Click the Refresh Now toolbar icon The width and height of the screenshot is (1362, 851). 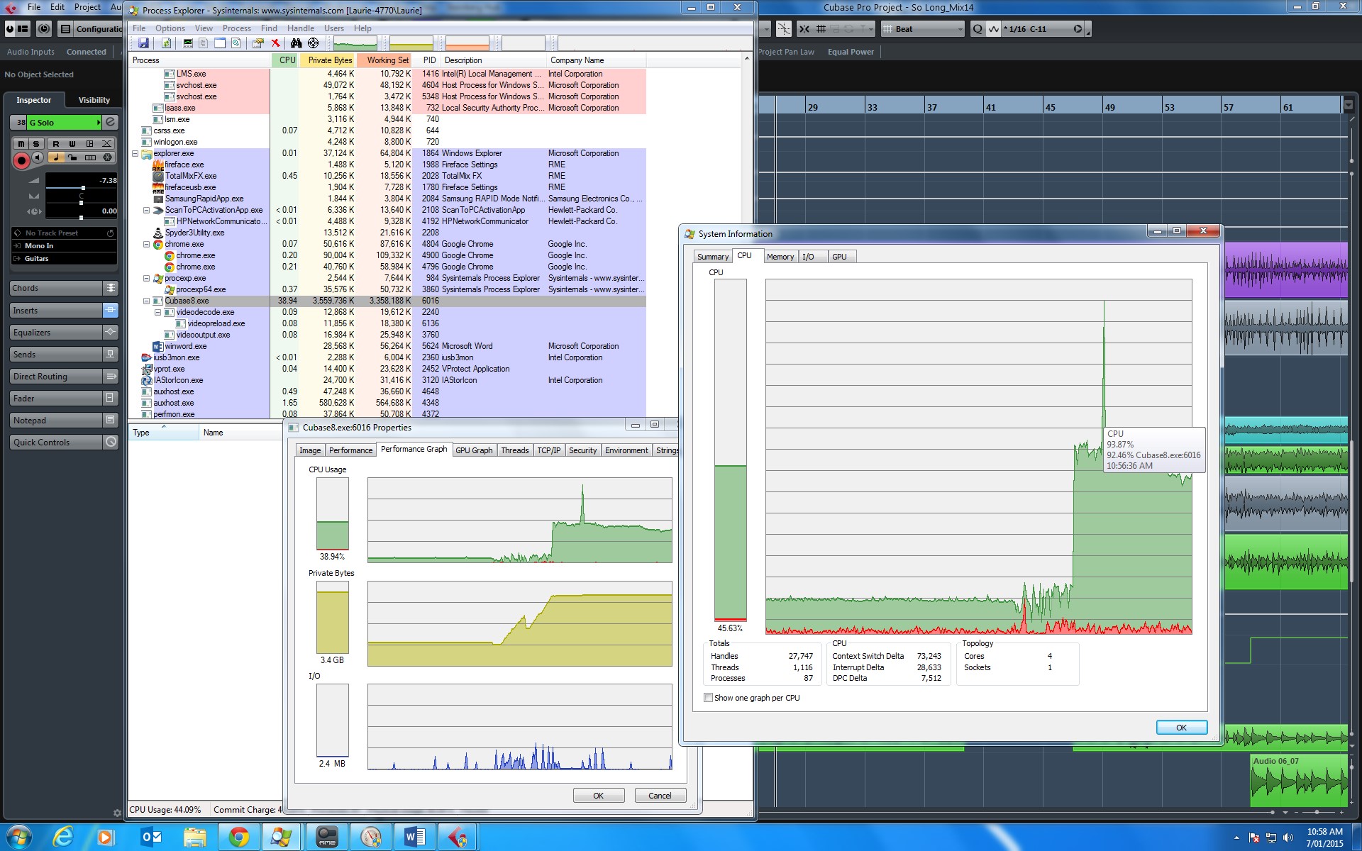(x=166, y=43)
